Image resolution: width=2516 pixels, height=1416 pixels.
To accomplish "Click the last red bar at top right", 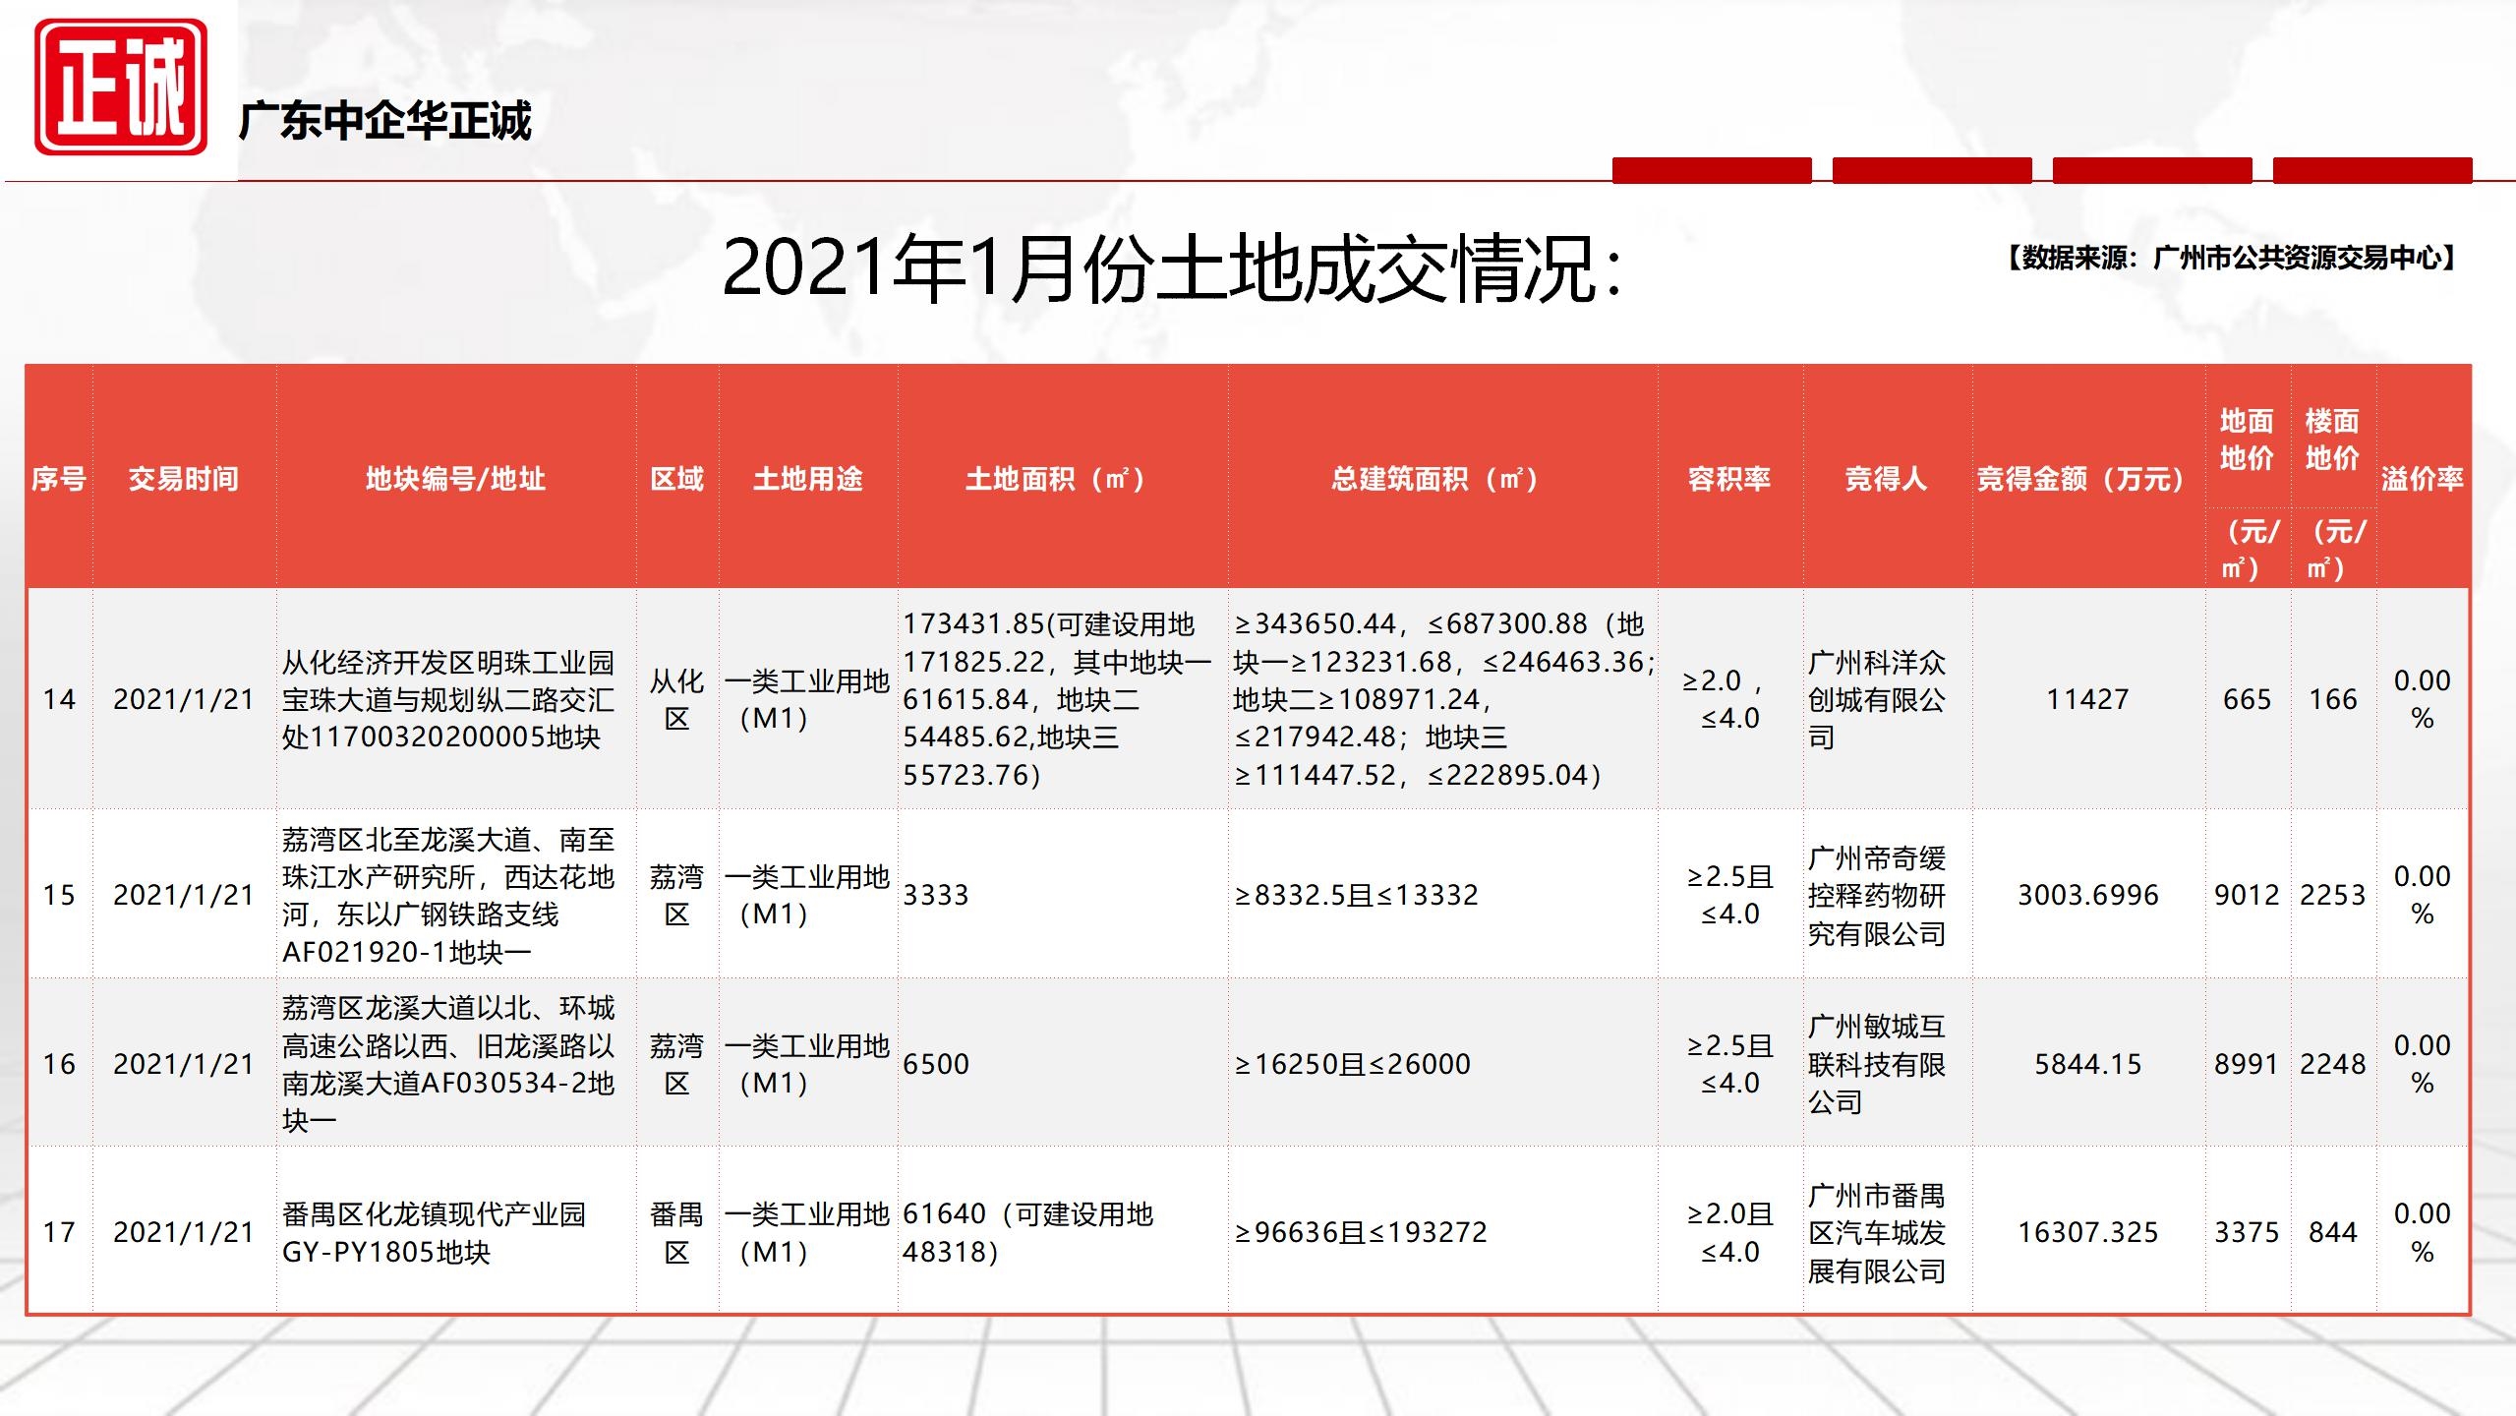I will tap(2371, 170).
